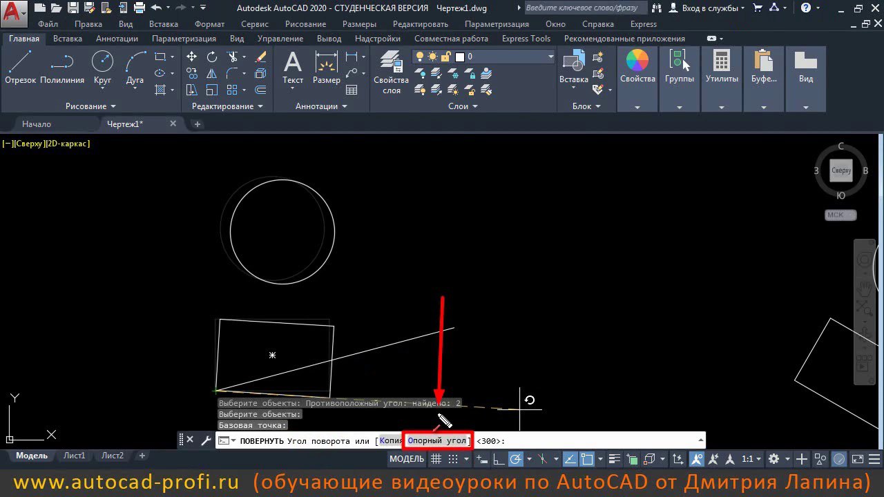The height and width of the screenshot is (497, 884).
Task: Click the Stretch tool icon
Action: pyautogui.click(x=192, y=90)
